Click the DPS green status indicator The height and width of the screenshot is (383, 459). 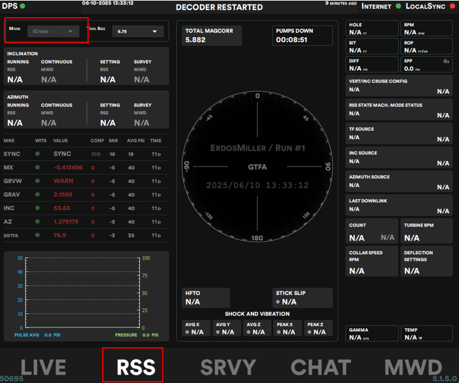point(22,6)
